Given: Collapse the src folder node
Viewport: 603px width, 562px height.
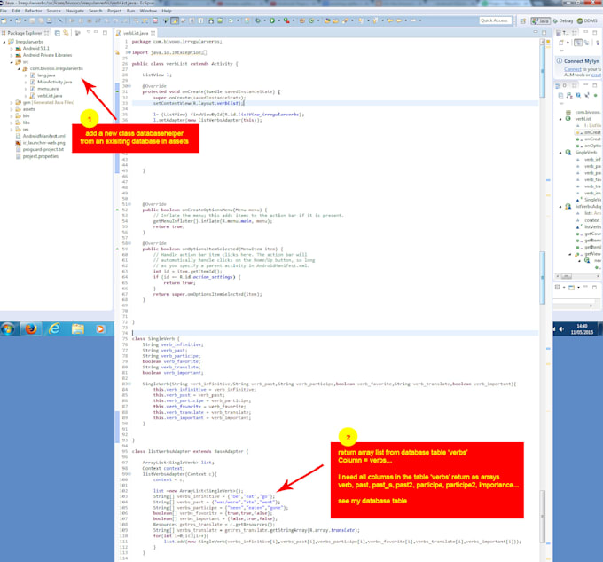Looking at the screenshot, I should [x=12, y=62].
